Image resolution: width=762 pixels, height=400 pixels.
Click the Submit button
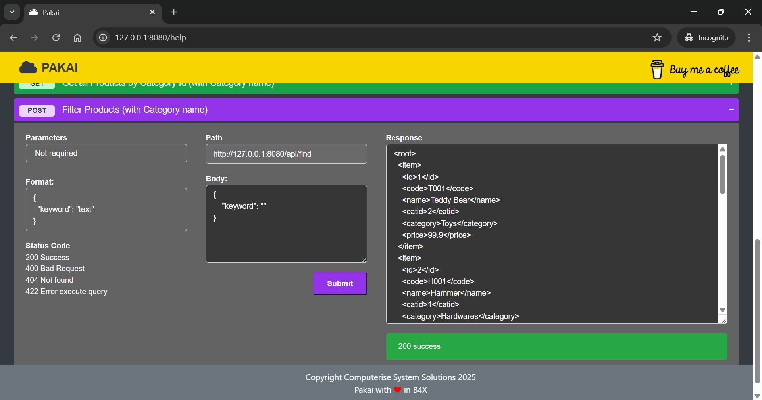[340, 283]
